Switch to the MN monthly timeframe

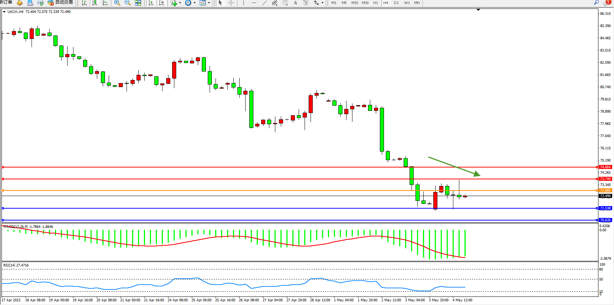click(417, 3)
